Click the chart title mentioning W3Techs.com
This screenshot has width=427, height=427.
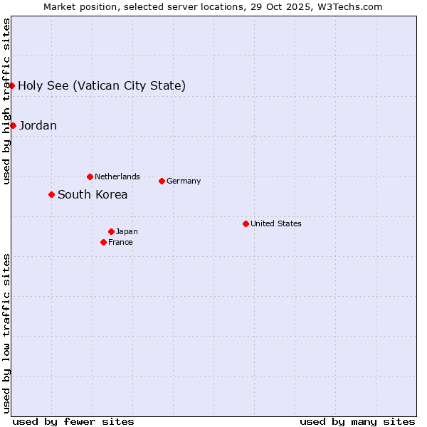tap(213, 7)
